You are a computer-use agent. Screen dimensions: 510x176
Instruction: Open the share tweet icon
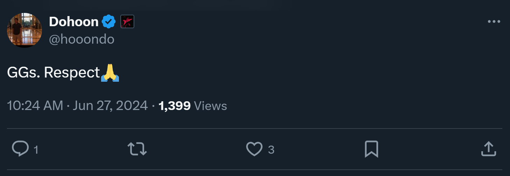[488, 149]
